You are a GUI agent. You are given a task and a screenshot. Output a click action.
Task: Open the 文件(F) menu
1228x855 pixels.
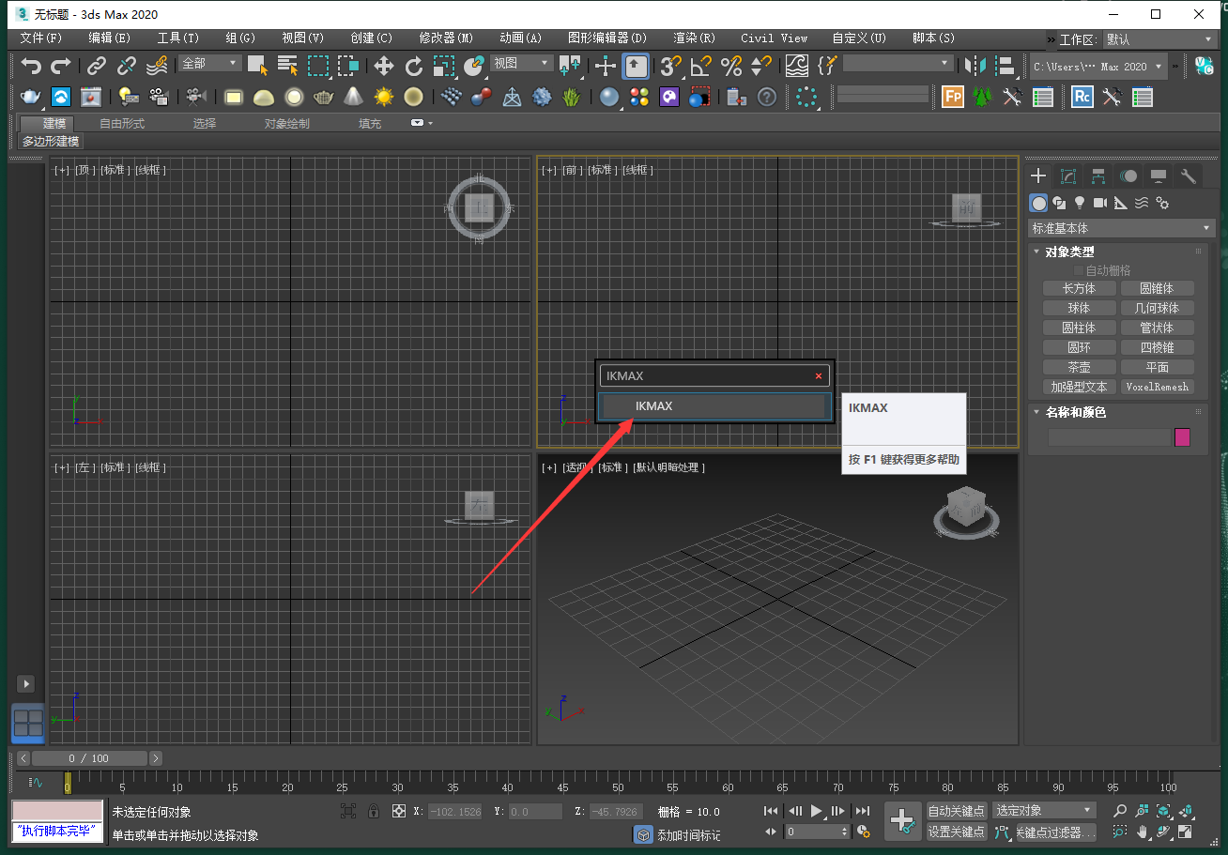click(x=41, y=38)
